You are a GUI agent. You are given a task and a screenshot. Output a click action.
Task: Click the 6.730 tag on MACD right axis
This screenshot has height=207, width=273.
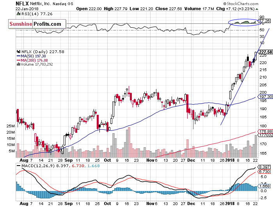264,171
